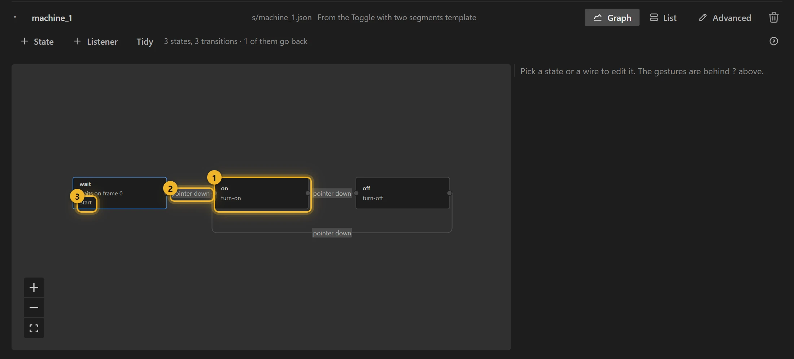
Task: Pick the pointer down wire from wait to on
Action: (x=191, y=194)
